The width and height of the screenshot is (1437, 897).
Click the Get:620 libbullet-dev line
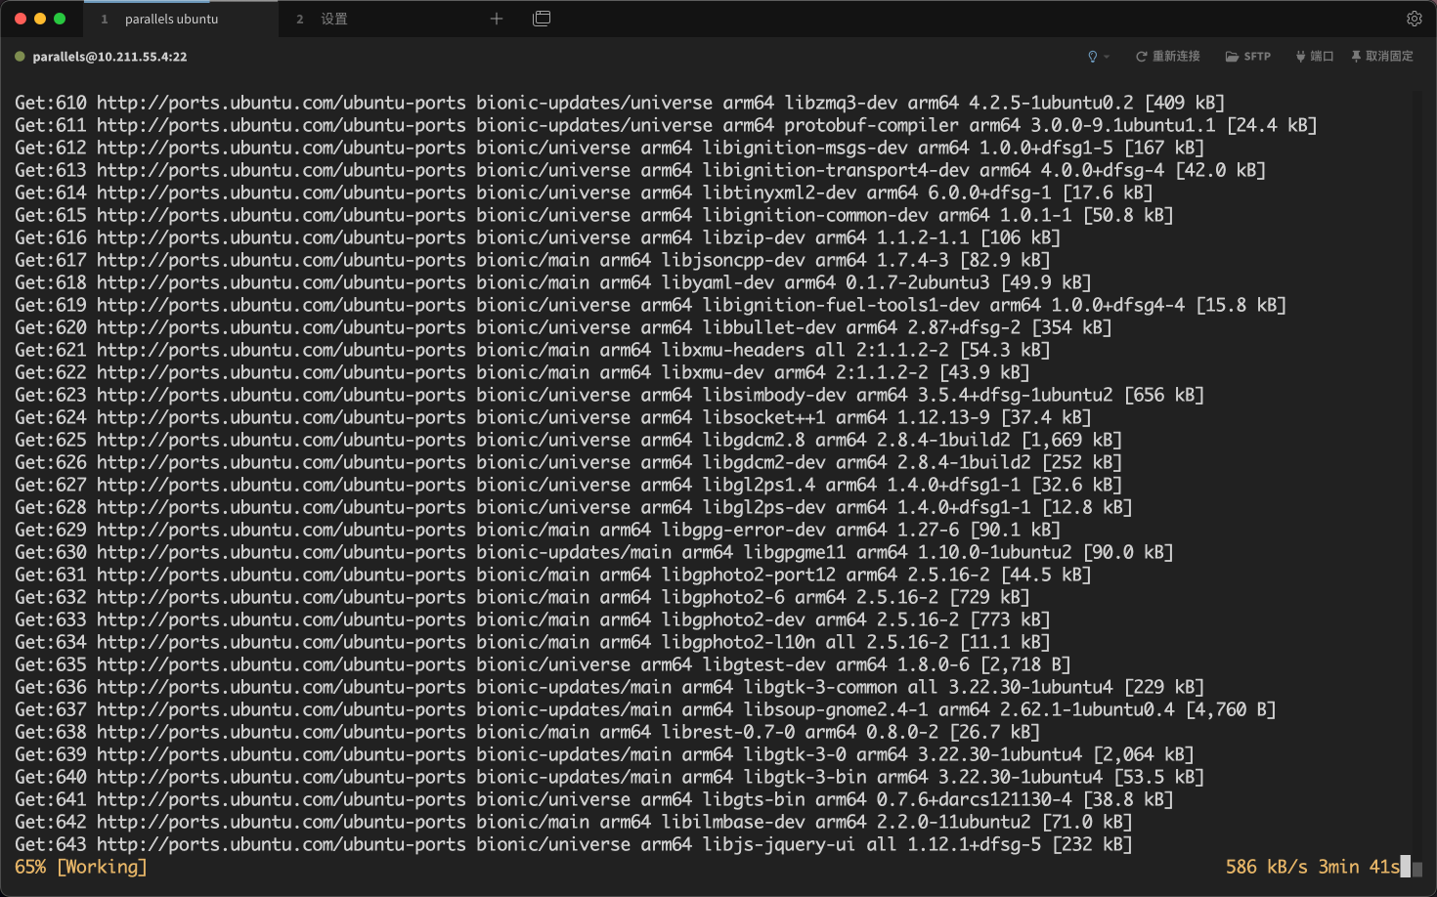pos(563,327)
